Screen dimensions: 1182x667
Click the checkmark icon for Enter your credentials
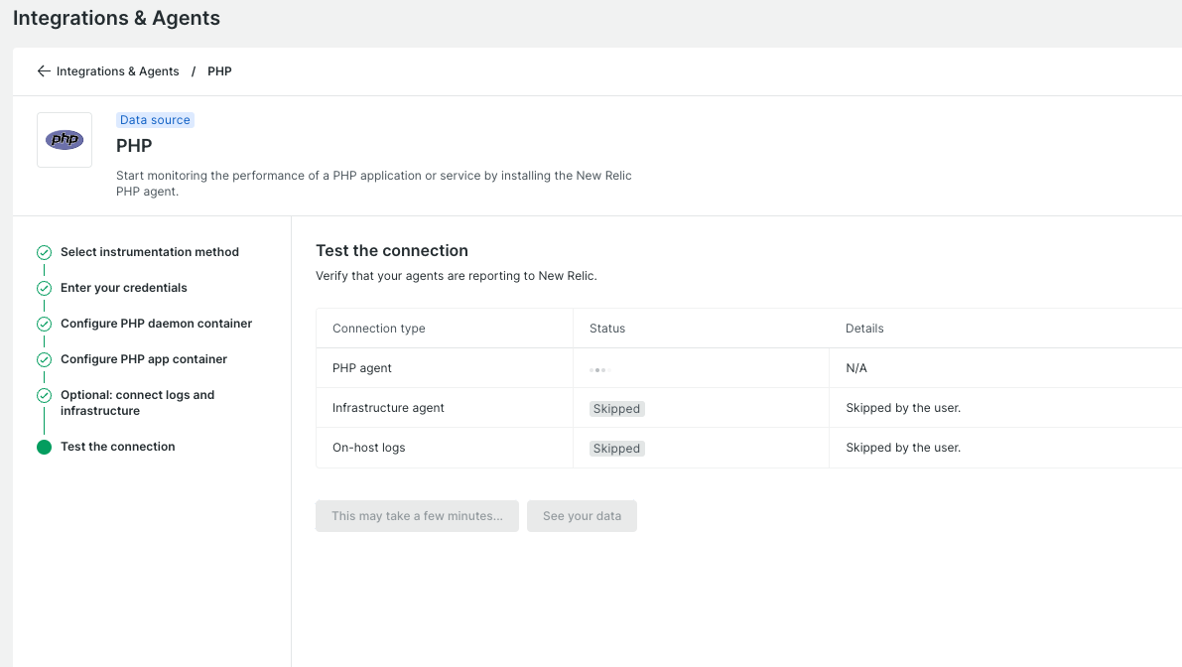(44, 288)
